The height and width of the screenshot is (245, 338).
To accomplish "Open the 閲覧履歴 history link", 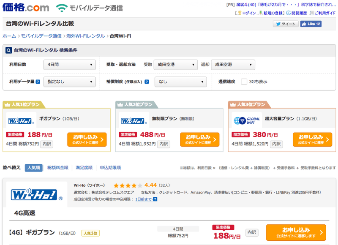I will click(297, 13).
